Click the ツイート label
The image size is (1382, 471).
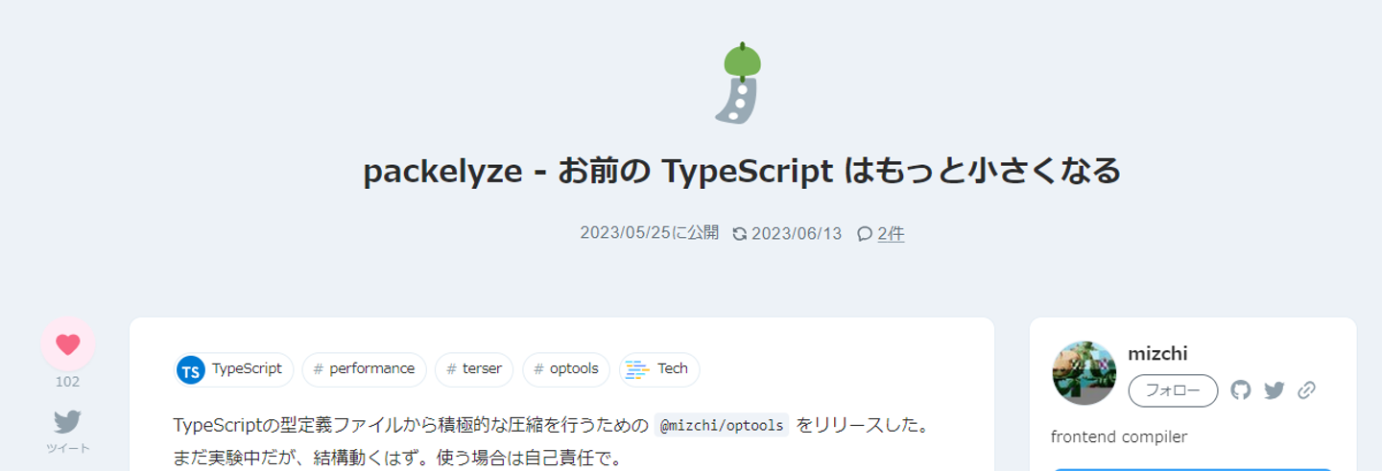67,448
